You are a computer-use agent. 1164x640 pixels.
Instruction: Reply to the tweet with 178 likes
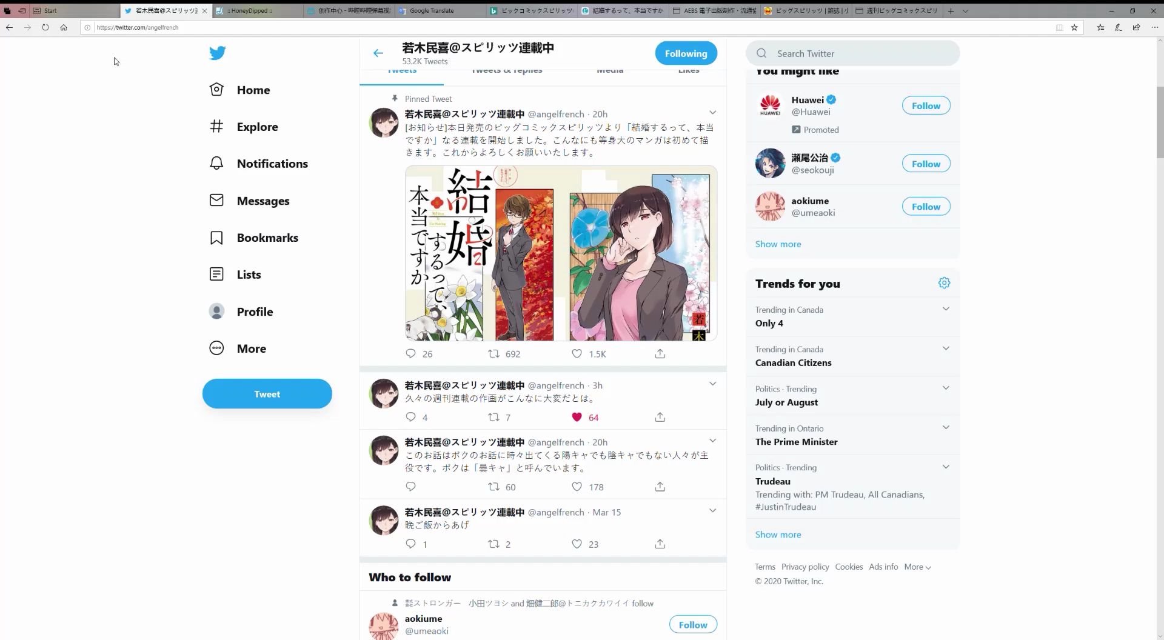(410, 487)
